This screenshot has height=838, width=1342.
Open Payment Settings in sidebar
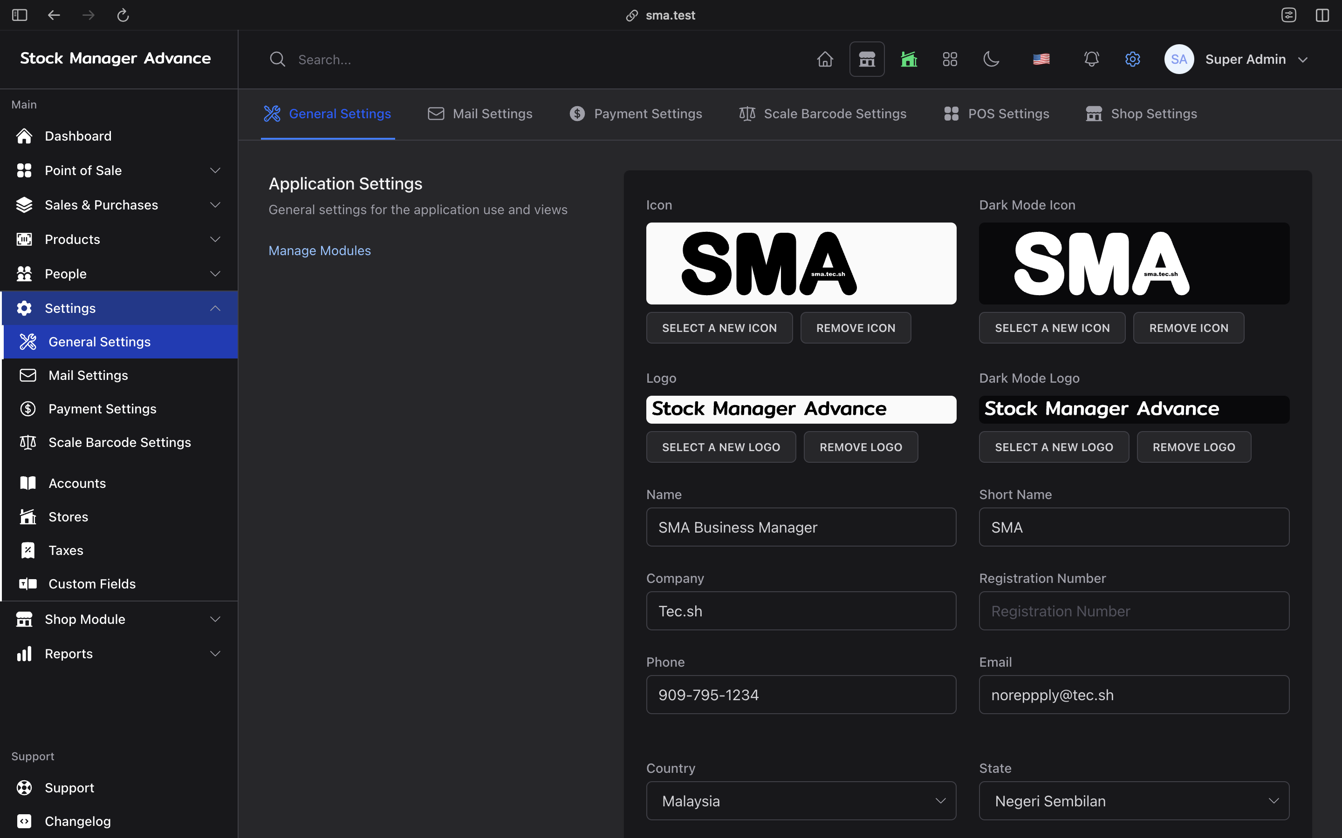(120, 408)
